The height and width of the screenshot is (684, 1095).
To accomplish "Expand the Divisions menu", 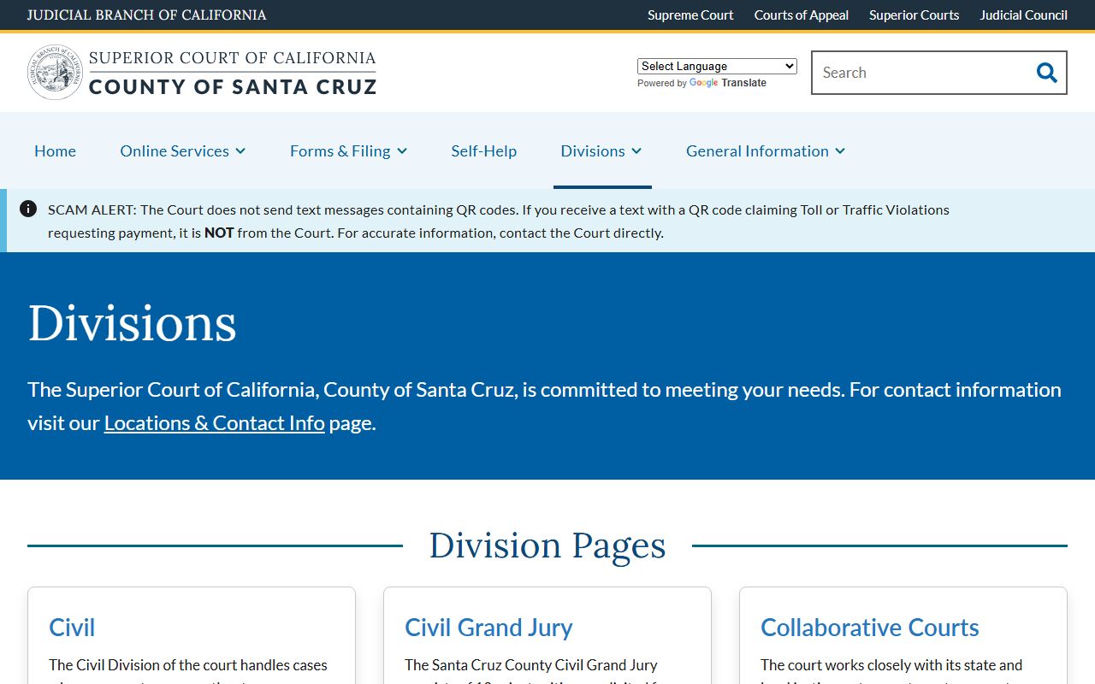I will (x=601, y=150).
